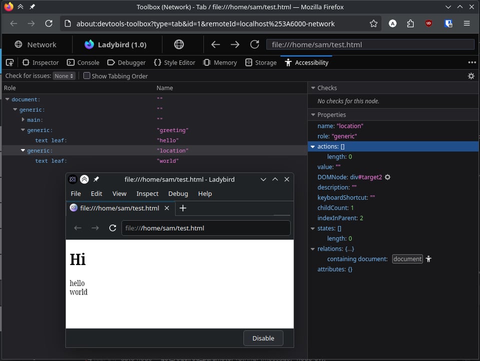Open the uBlock Origin extension icon
Viewport: 480px width, 361px height.
click(429, 23)
